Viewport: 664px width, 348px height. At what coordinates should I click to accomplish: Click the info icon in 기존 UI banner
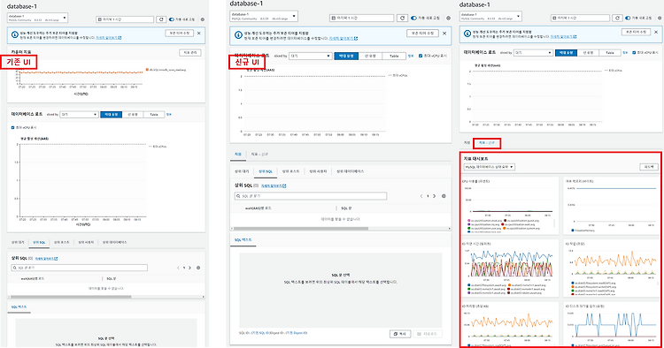(x=14, y=35)
